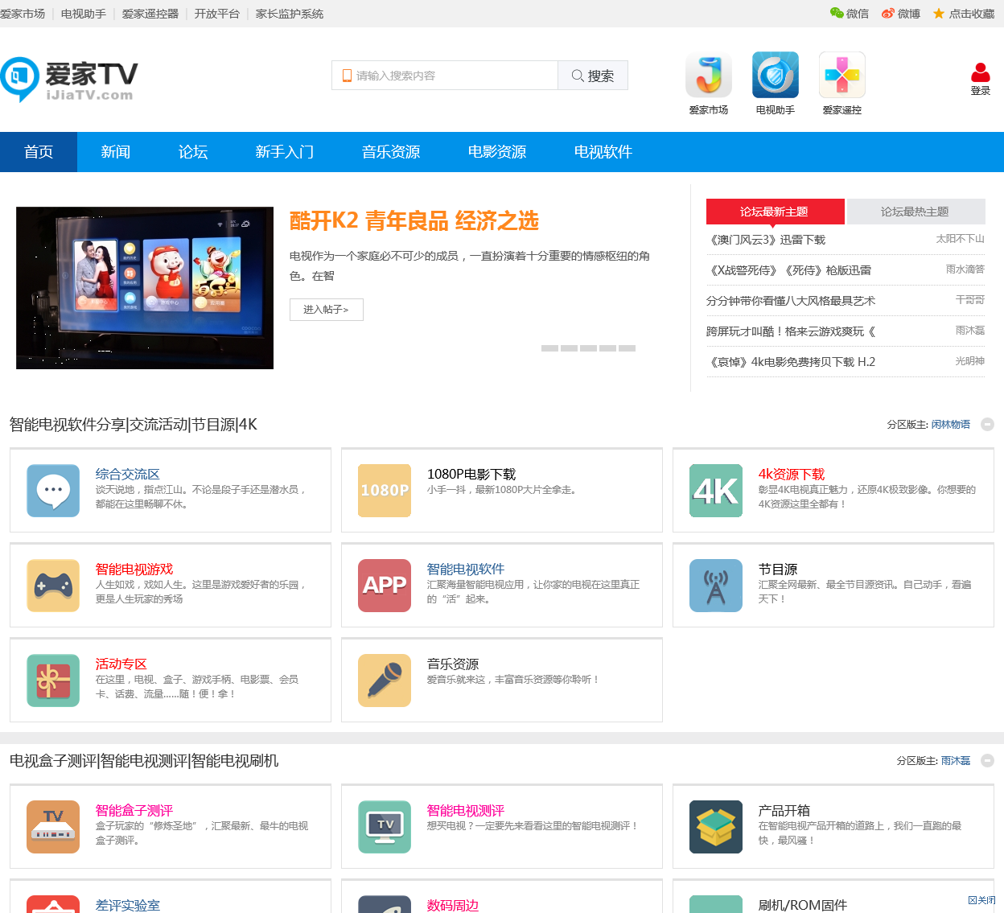The image size is (1004, 913).
Task: Open the 《澳门风云3》迅雷下载 thread
Action: coord(766,240)
